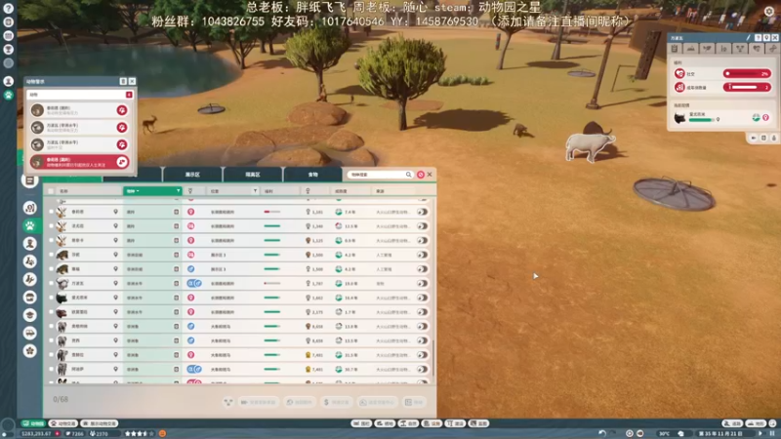The height and width of the screenshot is (439, 781).
Task: Sort by the rating medal column header
Action: 308,191
